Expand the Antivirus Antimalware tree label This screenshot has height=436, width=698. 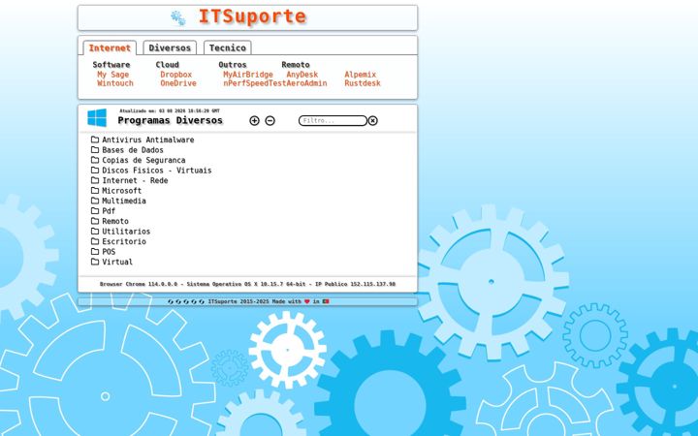(148, 140)
